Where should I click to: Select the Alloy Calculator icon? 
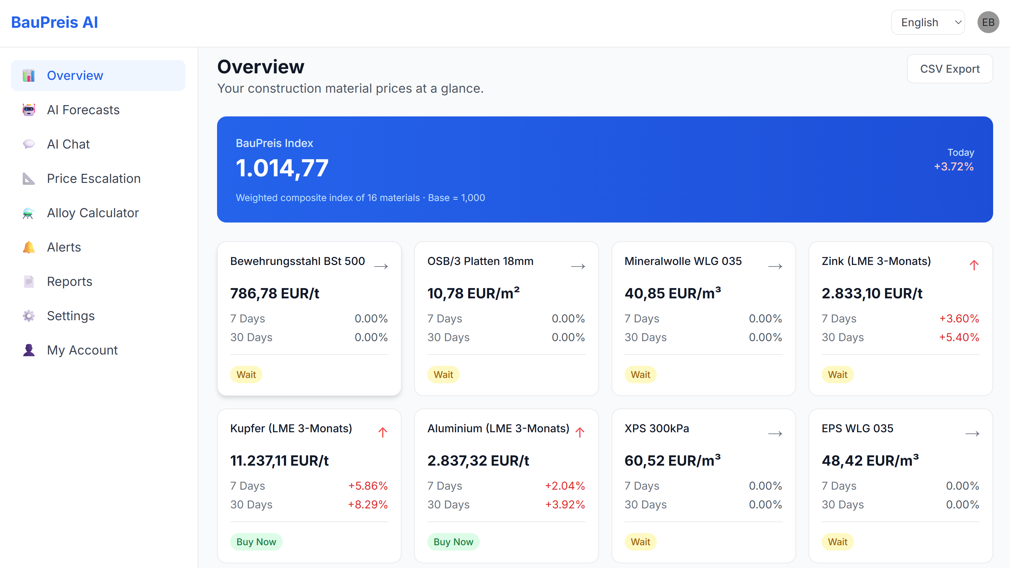pyautogui.click(x=28, y=213)
